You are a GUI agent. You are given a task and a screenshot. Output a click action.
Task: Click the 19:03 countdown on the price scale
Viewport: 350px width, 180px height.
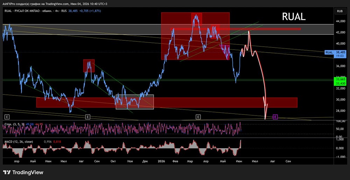(x=340, y=56)
